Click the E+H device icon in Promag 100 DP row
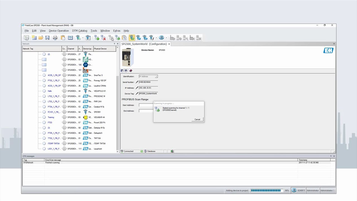Viewport: 357px width, 201px height. (85, 80)
